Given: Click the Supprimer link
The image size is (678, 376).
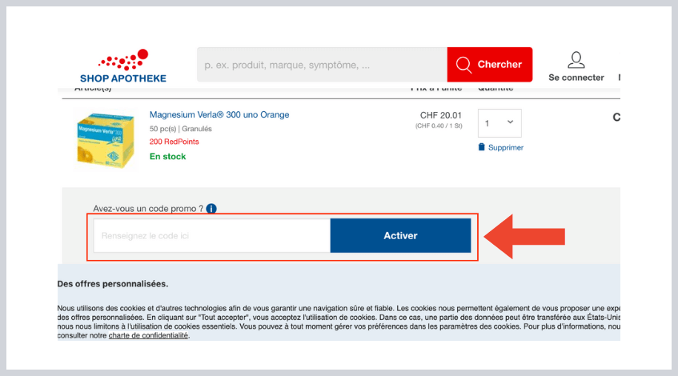Looking at the screenshot, I should (x=505, y=147).
